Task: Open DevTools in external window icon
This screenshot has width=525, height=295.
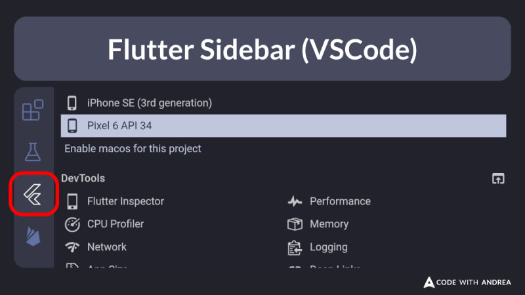Action: click(498, 178)
